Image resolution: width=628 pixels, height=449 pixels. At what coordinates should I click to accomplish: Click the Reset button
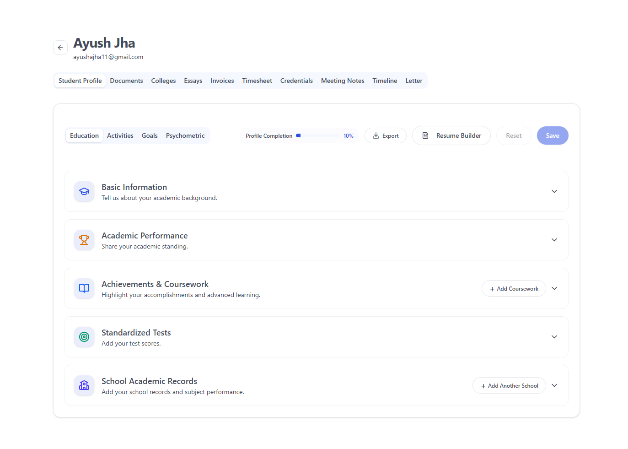point(514,135)
